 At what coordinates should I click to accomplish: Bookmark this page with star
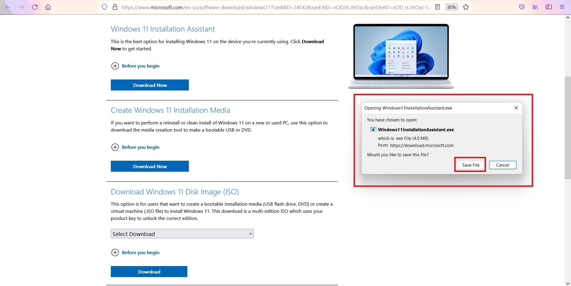coord(466,7)
